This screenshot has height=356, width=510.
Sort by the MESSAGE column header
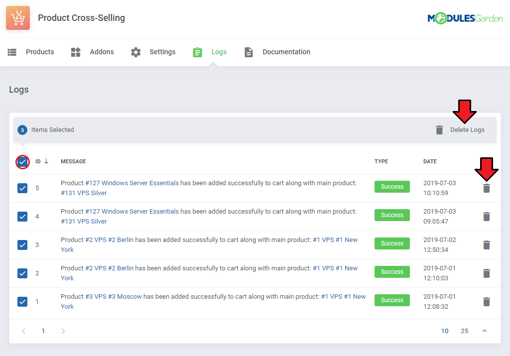[x=74, y=162]
